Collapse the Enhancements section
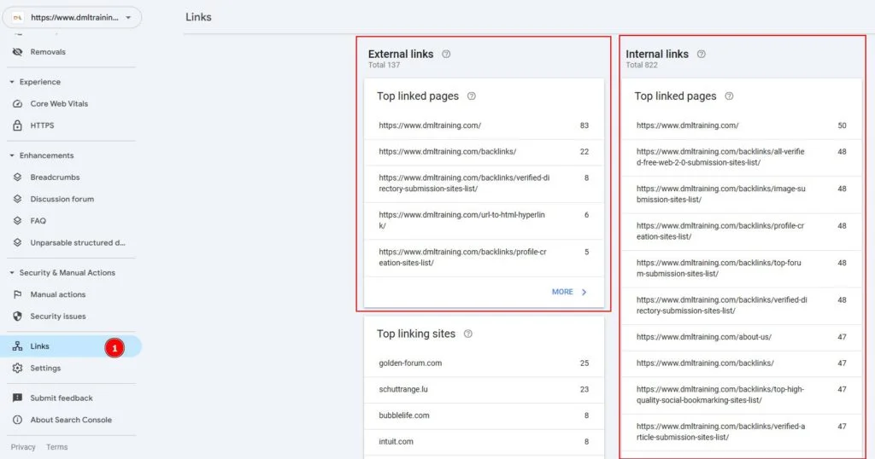This screenshot has width=875, height=459. pos(12,155)
